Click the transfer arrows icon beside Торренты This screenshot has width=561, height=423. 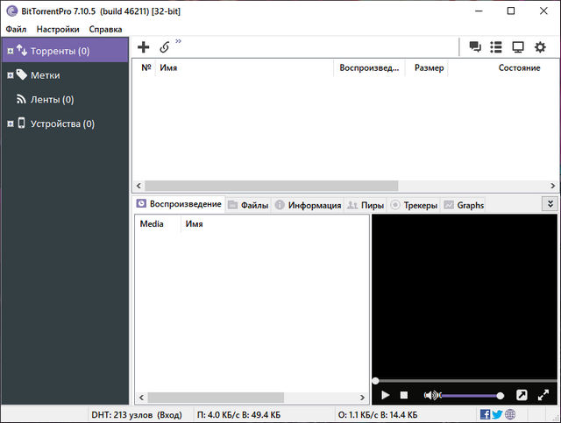point(22,50)
